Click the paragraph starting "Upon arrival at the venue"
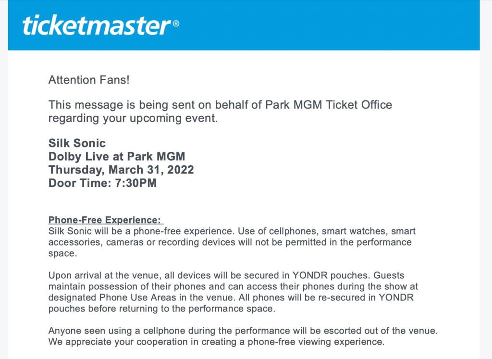The image size is (492, 359). pos(233,292)
